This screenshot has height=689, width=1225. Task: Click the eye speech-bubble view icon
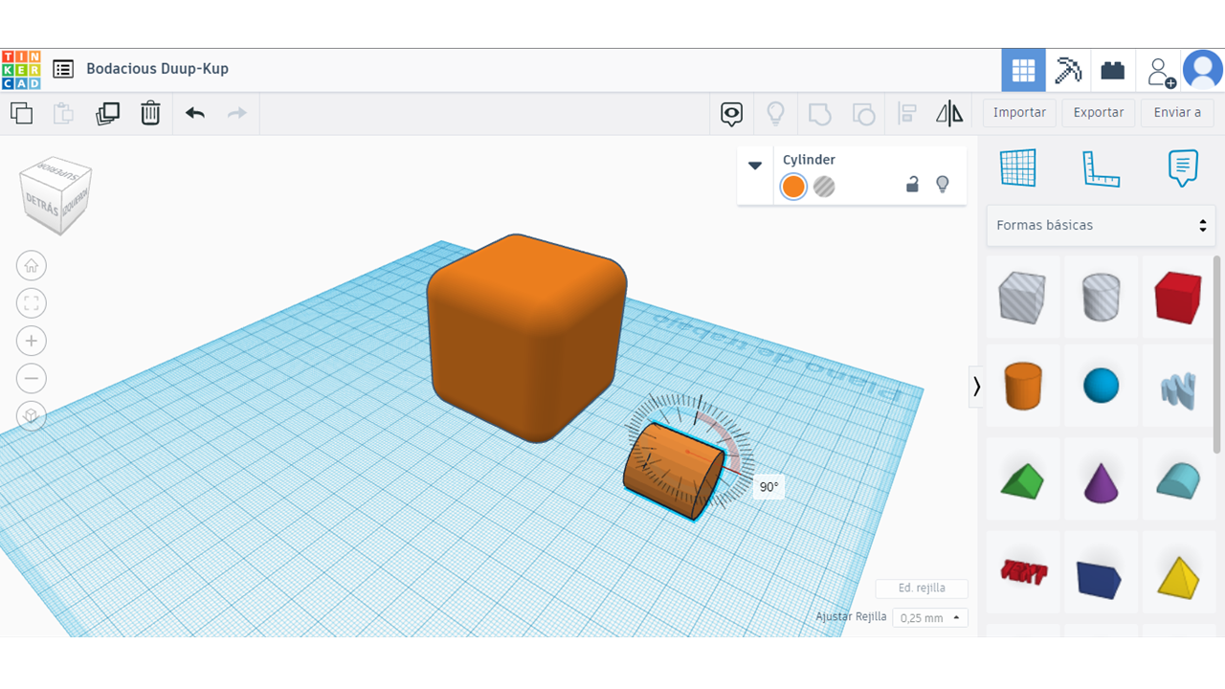[x=731, y=114]
